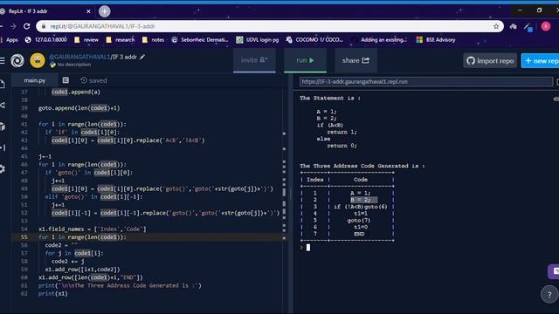This screenshot has width=559, height=314.
Task: Select the Repl.it - IF 3 addr browser tab
Action: click(45, 11)
